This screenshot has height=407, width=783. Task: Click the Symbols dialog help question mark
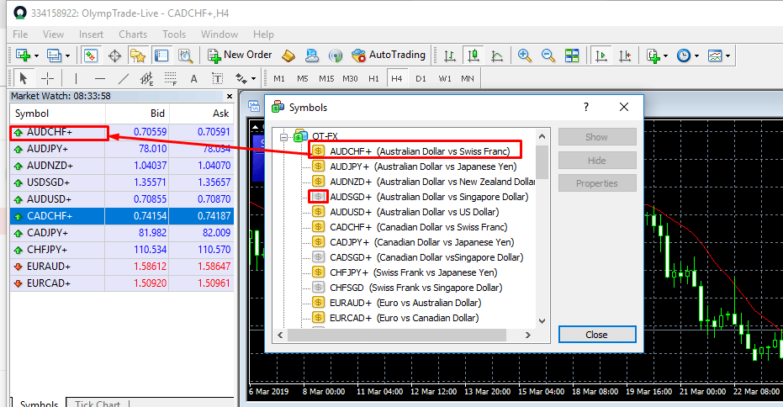(x=585, y=107)
